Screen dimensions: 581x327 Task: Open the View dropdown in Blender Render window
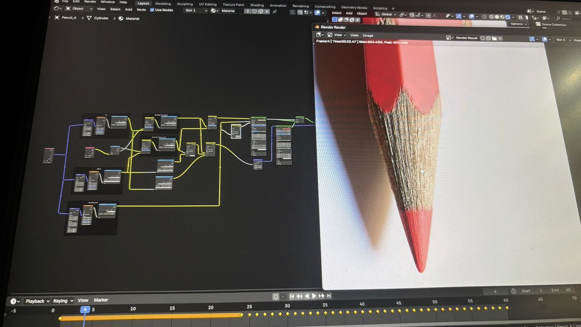pos(337,35)
